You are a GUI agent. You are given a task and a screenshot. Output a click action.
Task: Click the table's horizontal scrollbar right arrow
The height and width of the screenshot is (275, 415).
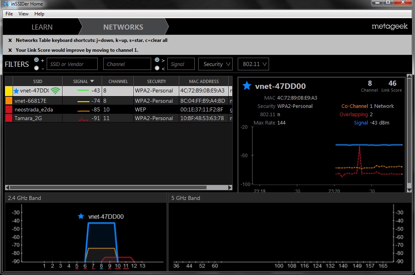(230, 187)
